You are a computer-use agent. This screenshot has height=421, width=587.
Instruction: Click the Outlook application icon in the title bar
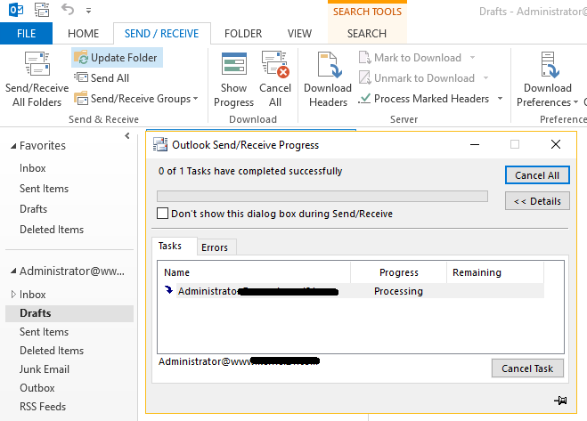click(16, 10)
